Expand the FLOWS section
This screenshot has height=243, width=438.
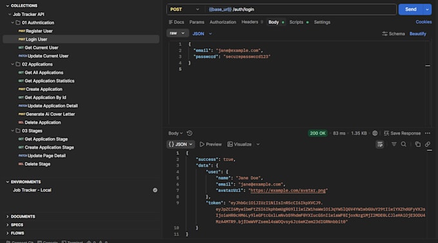[x=8, y=233]
